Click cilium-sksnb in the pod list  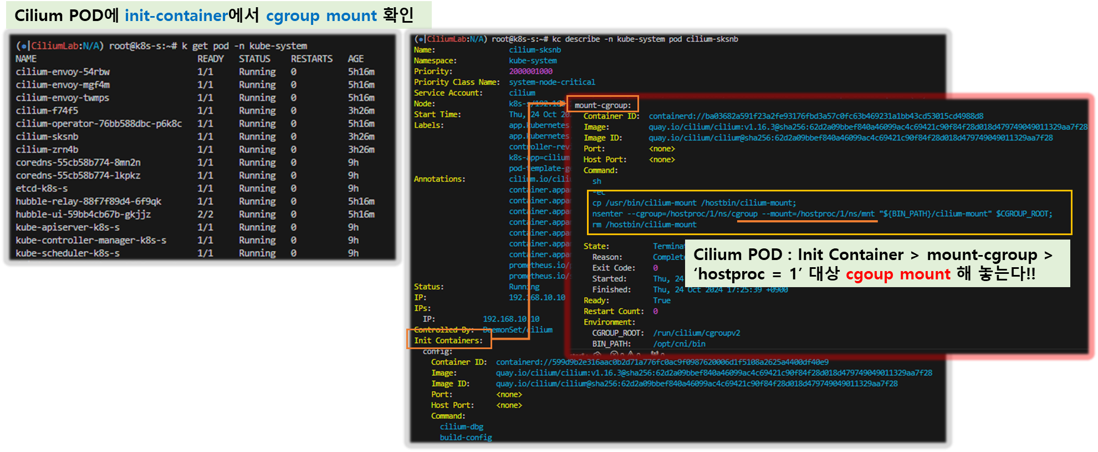47,137
